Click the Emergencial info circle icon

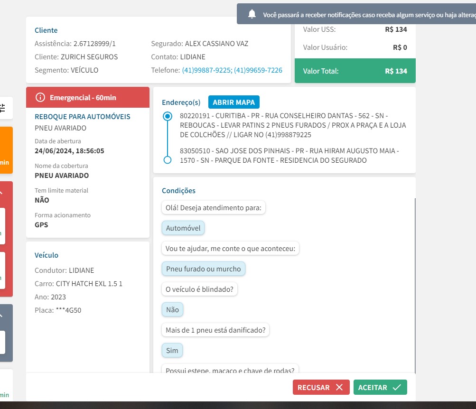[40, 97]
